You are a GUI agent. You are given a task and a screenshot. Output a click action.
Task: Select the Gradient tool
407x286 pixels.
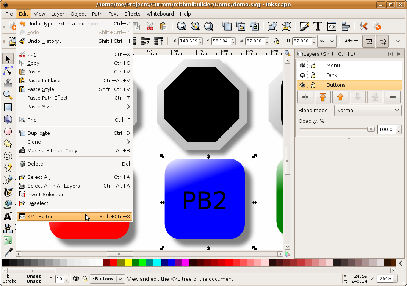(x=8, y=241)
